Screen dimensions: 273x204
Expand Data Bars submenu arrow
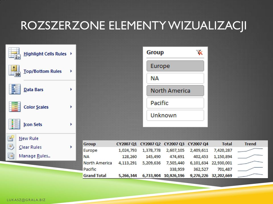[71, 89]
